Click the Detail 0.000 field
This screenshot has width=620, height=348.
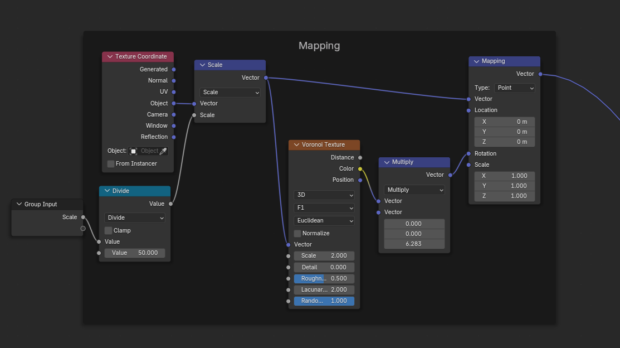[x=324, y=267]
